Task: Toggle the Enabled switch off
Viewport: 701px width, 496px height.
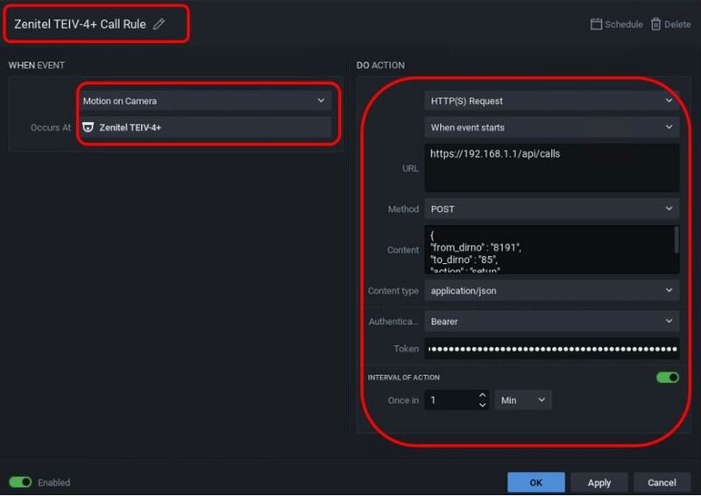Action: tap(20, 482)
